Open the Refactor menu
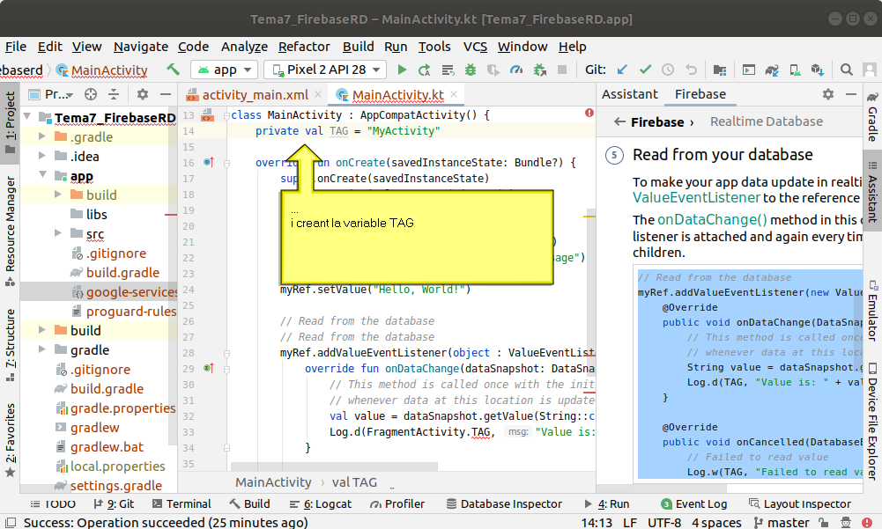 click(x=304, y=47)
